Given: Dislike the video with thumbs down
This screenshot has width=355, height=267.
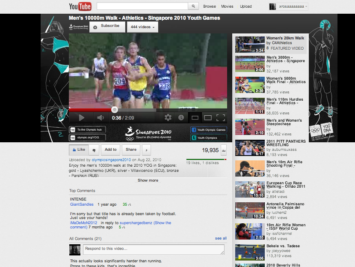Looking at the screenshot, I should click(94, 150).
